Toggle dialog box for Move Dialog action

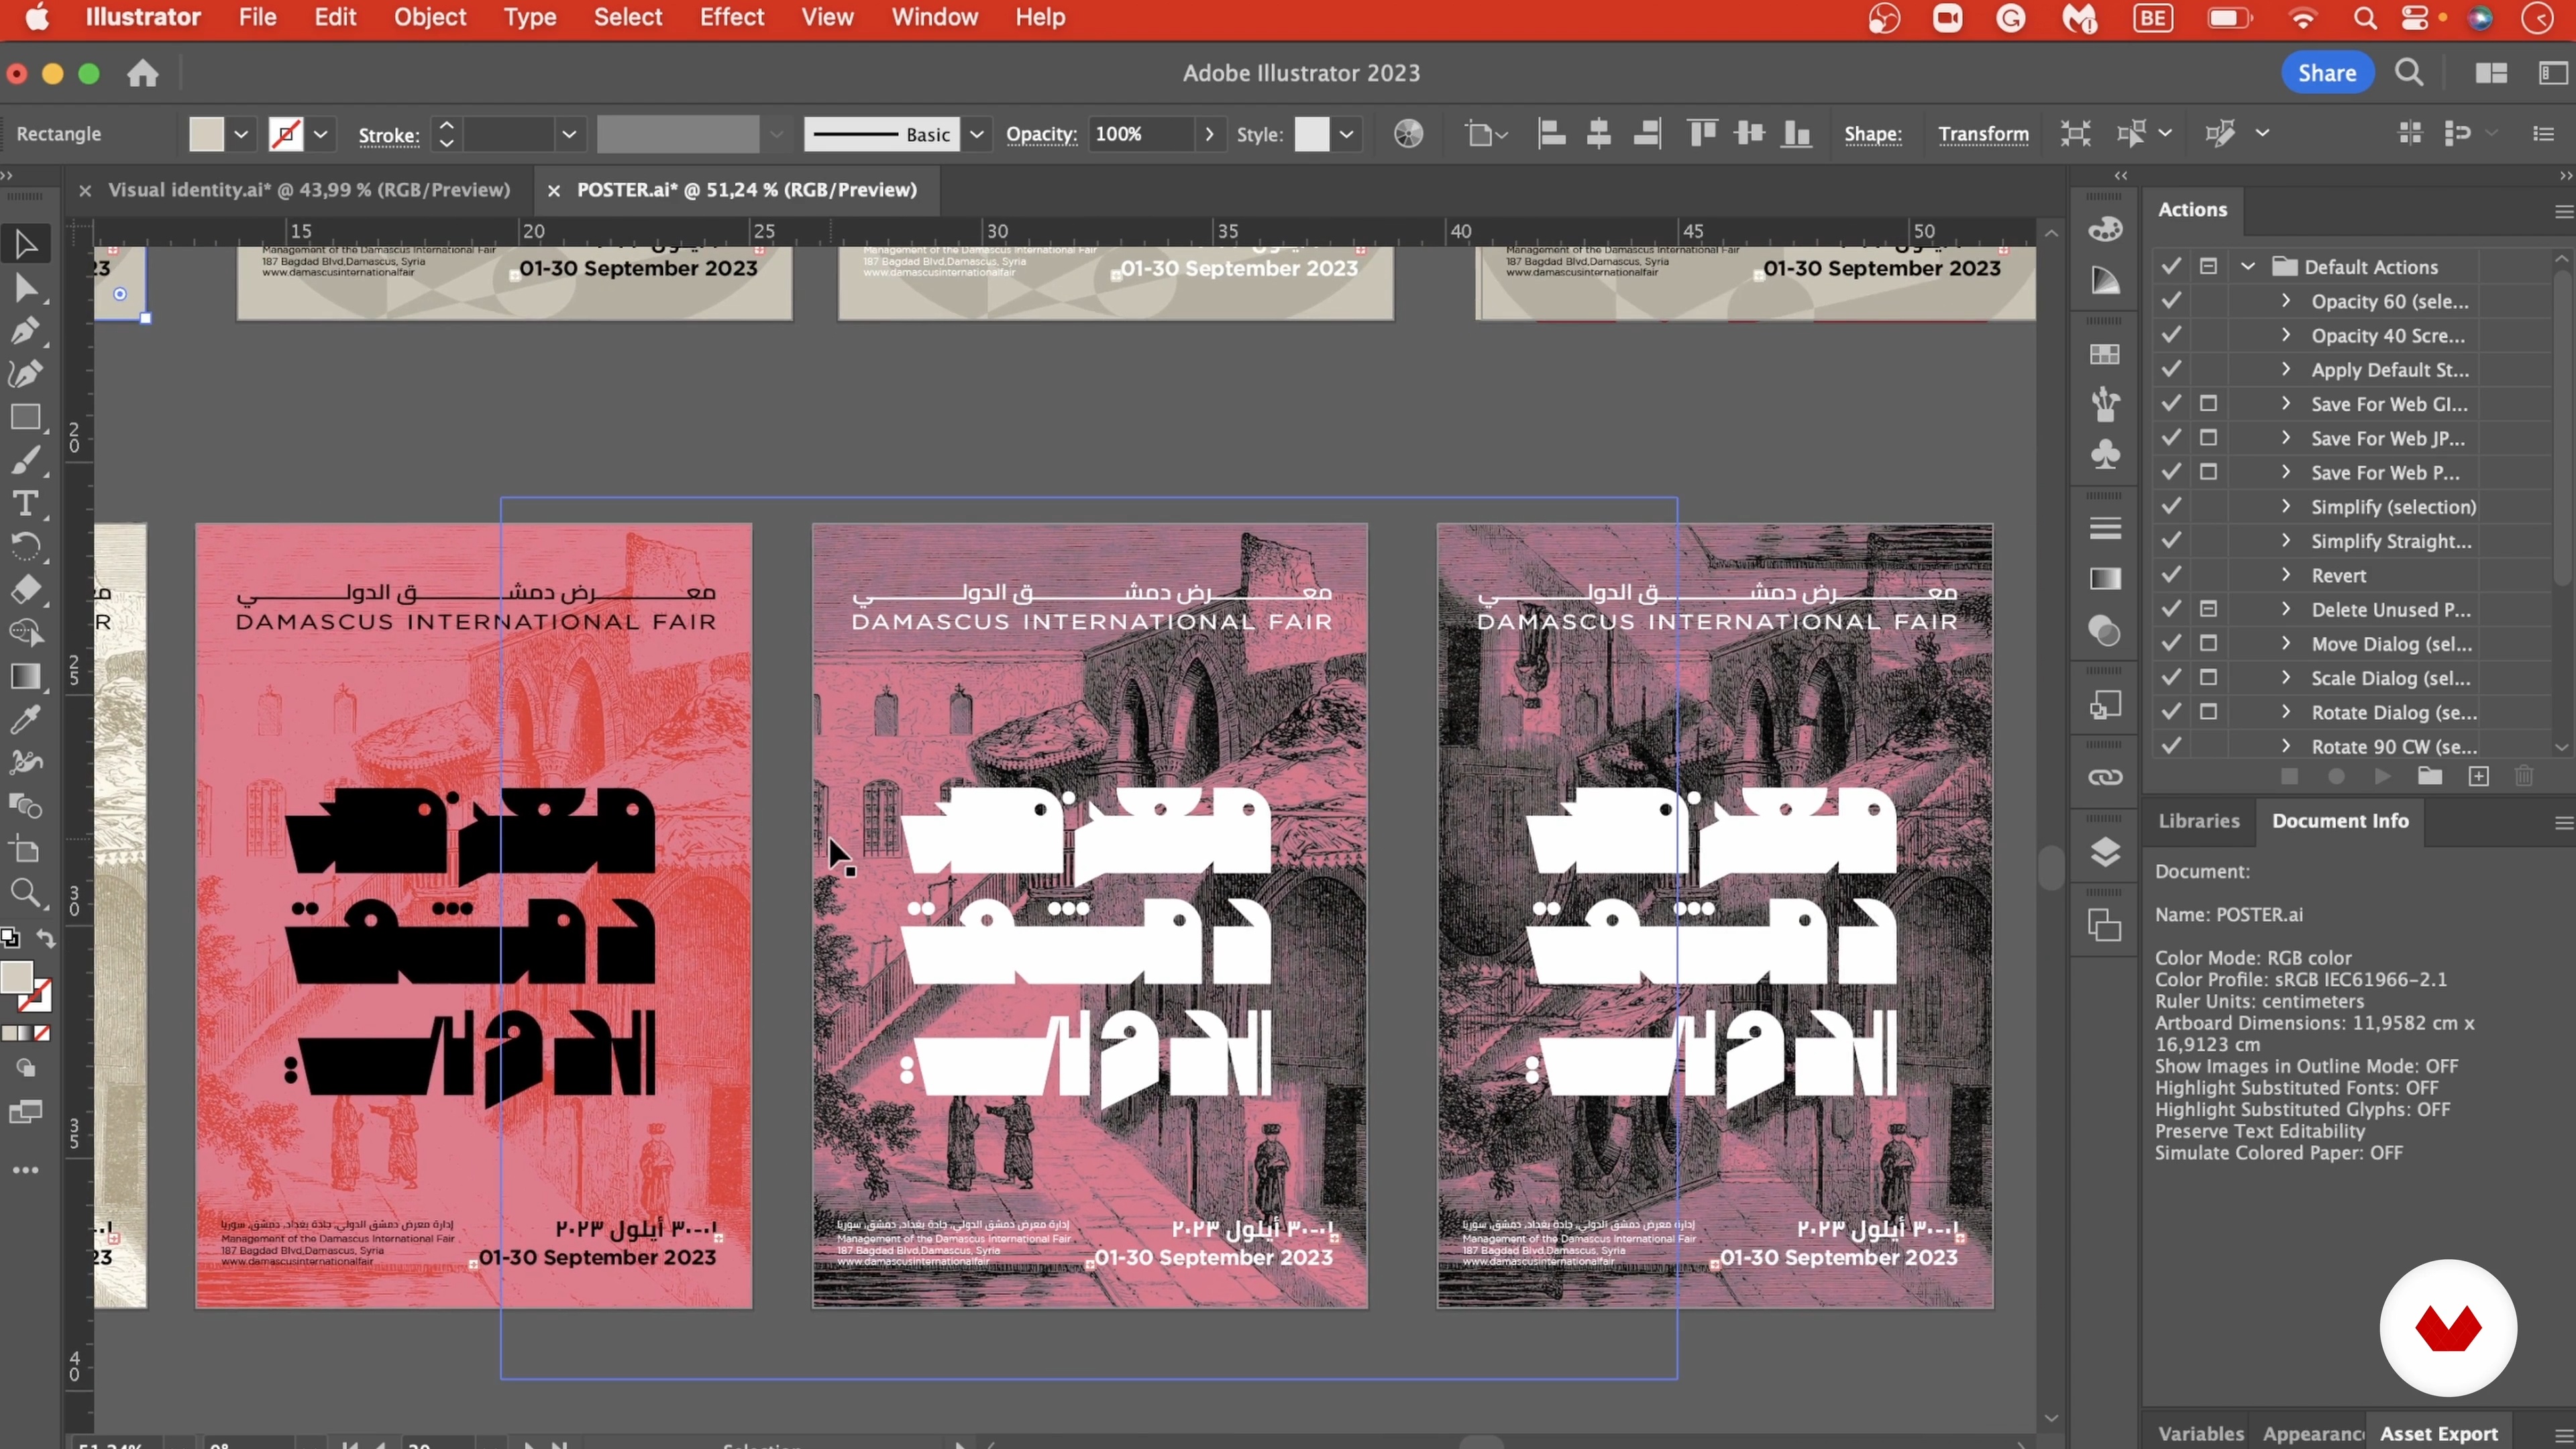coord(2208,643)
